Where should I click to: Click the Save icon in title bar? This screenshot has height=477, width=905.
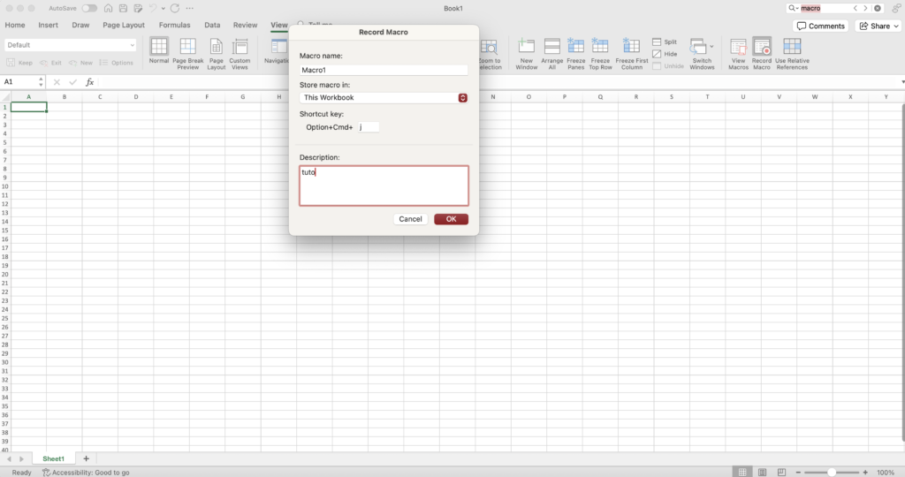123,8
